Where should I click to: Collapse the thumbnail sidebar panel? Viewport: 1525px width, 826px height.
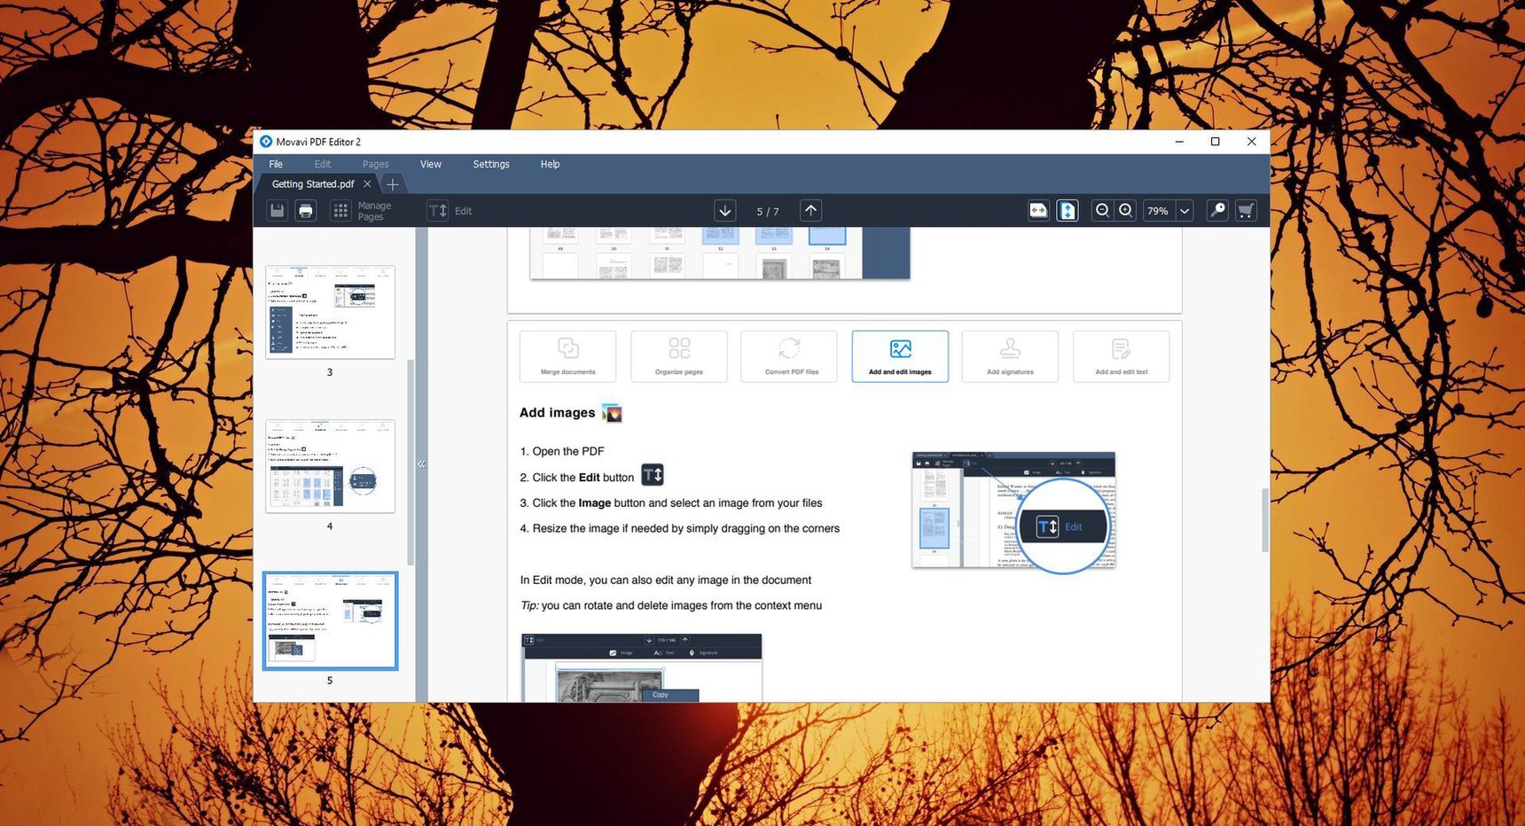[421, 464]
